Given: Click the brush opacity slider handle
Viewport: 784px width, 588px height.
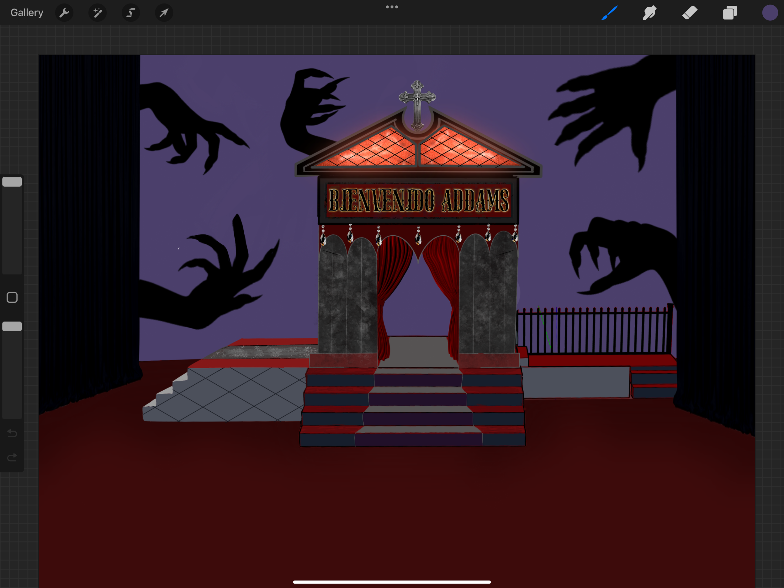Looking at the screenshot, I should [12, 327].
